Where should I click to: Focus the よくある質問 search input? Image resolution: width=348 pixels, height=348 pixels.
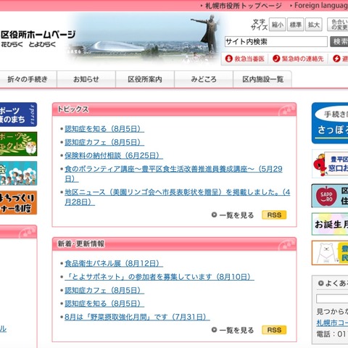(x=332, y=299)
